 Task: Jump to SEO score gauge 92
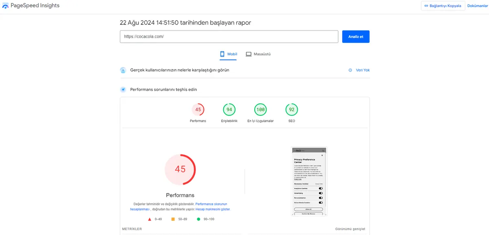[292, 109]
